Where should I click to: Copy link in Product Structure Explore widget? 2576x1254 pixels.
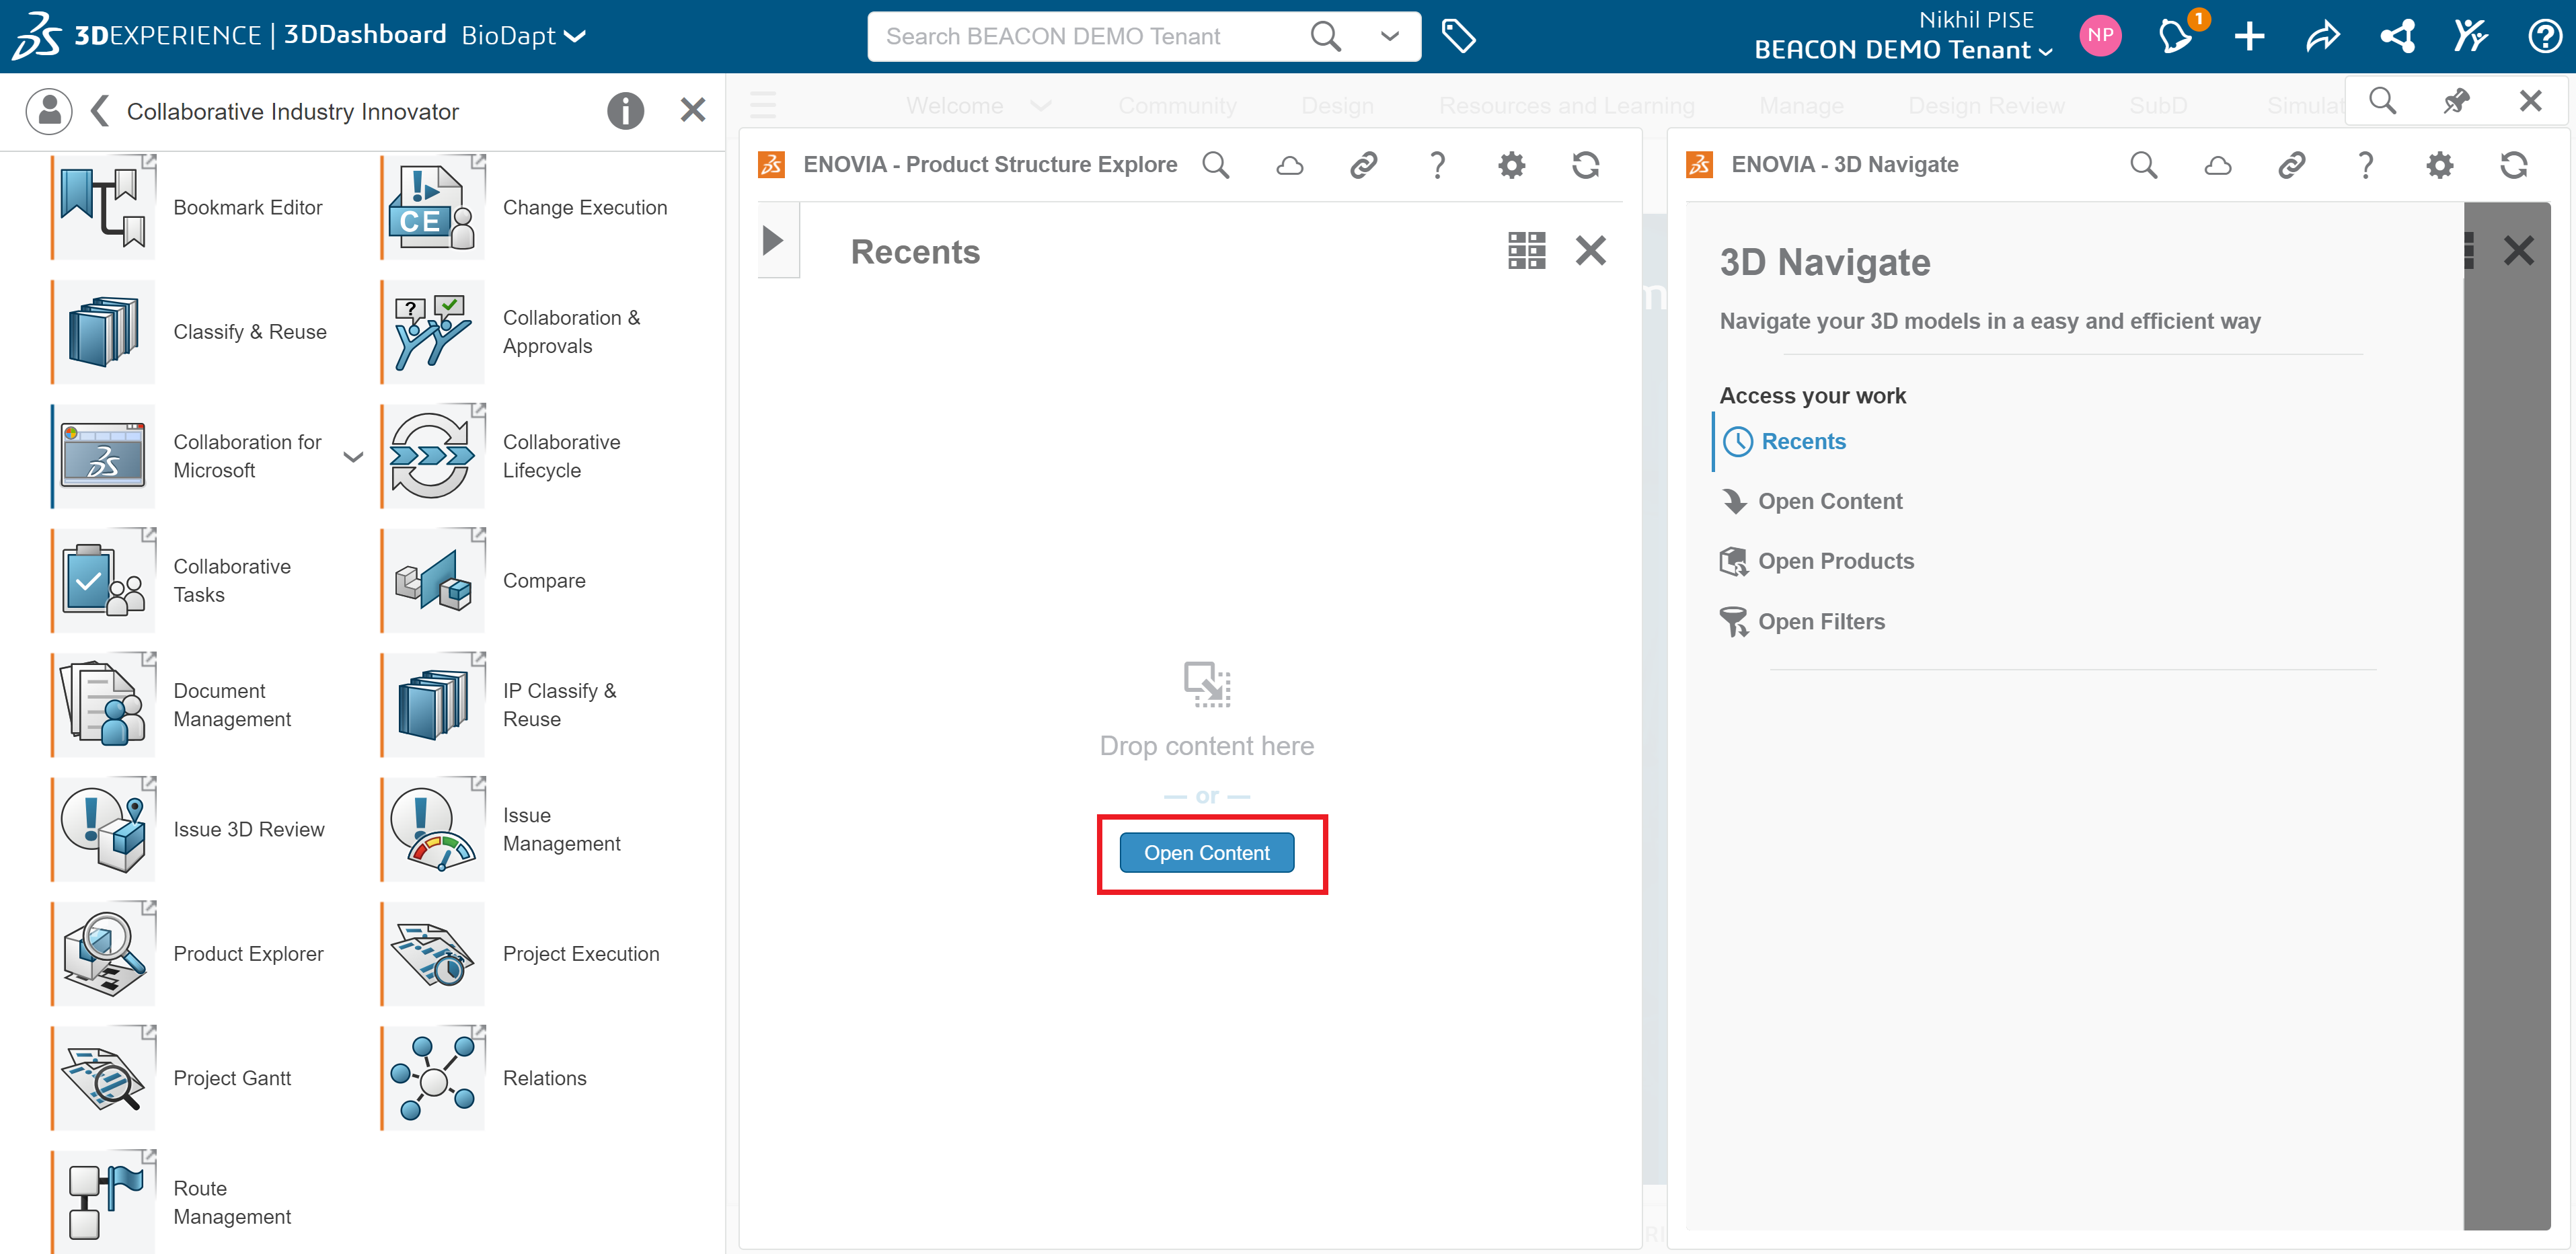[x=1364, y=165]
